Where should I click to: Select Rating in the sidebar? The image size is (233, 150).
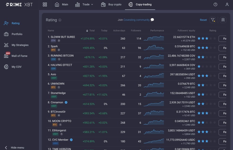(12, 23)
